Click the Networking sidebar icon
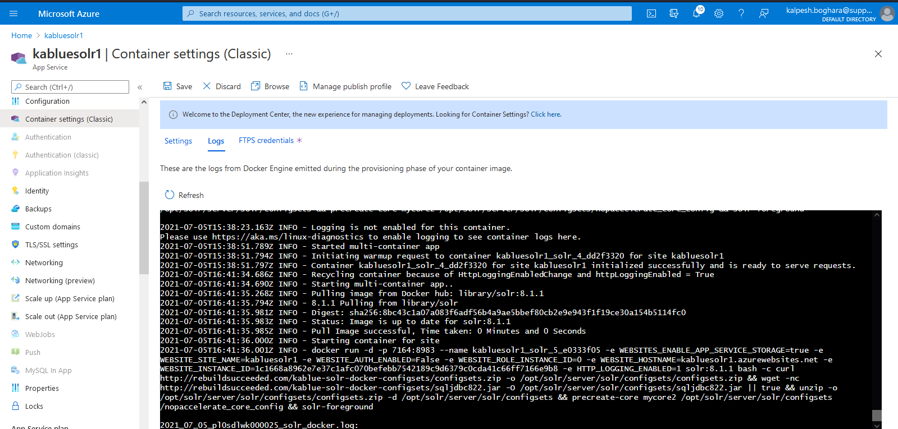Viewport: 898px width, 429px height. pos(16,262)
